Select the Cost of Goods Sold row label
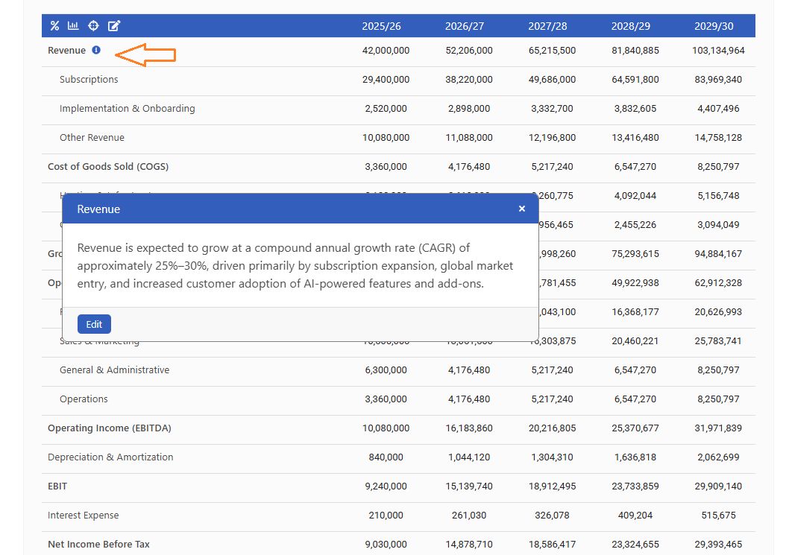 [108, 167]
